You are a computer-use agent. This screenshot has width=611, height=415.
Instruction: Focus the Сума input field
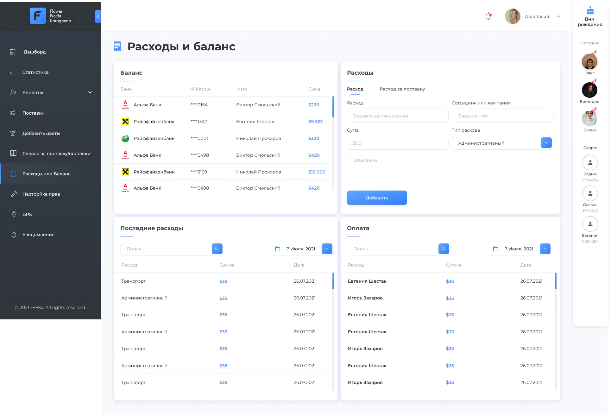coord(398,143)
